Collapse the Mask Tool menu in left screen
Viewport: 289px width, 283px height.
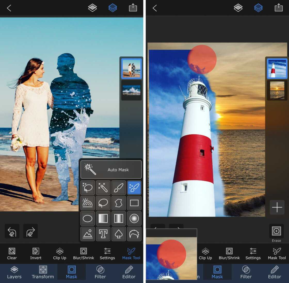[131, 254]
